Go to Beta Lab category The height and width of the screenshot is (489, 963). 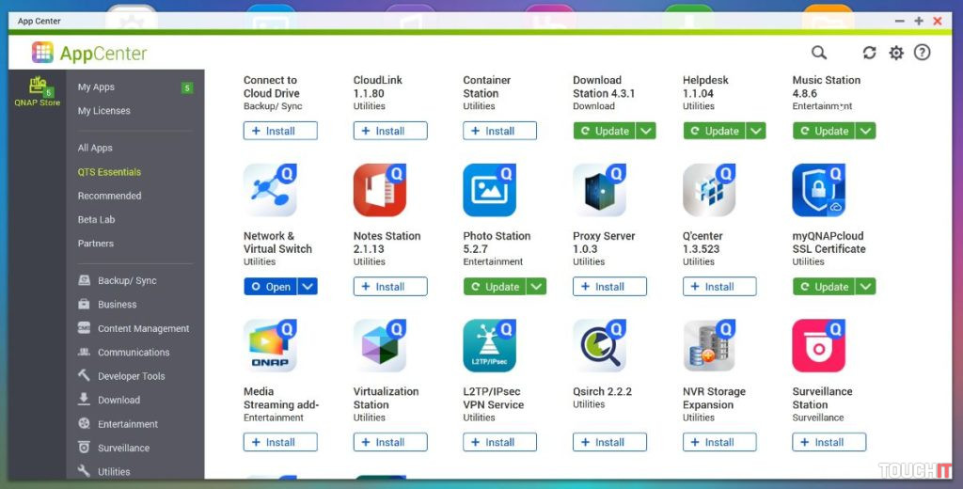(x=97, y=220)
